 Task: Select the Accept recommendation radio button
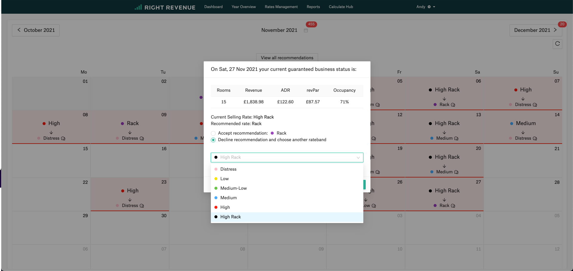coord(213,133)
